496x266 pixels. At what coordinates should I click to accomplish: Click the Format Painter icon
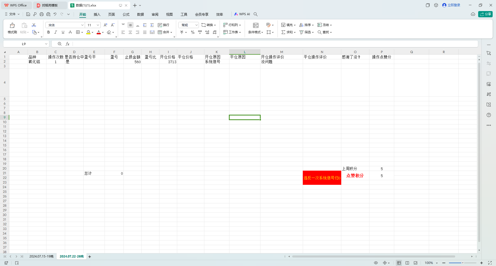pos(12,26)
